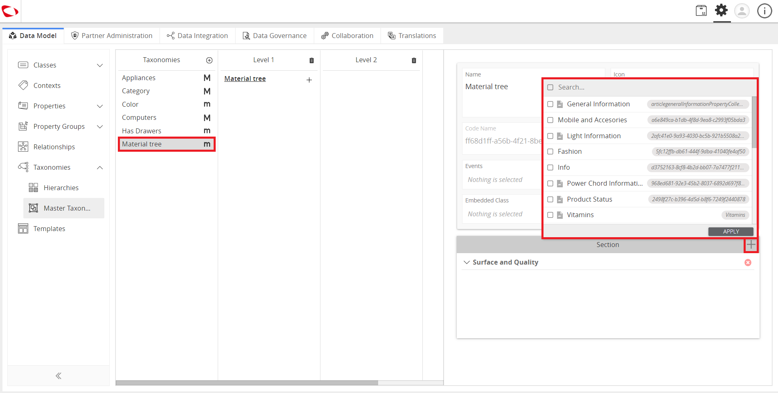Viewport: 778px width, 393px height.
Task: Add a new Section with plus icon
Action: point(751,245)
